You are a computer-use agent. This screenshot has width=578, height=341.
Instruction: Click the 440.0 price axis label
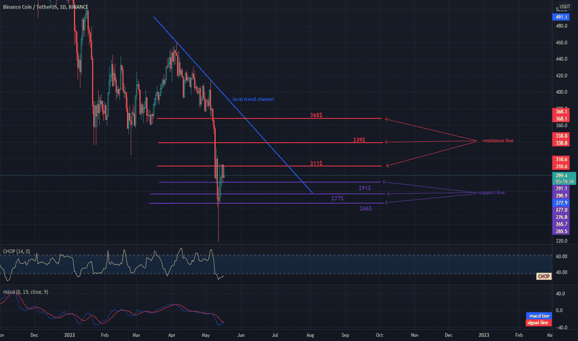tap(561, 59)
